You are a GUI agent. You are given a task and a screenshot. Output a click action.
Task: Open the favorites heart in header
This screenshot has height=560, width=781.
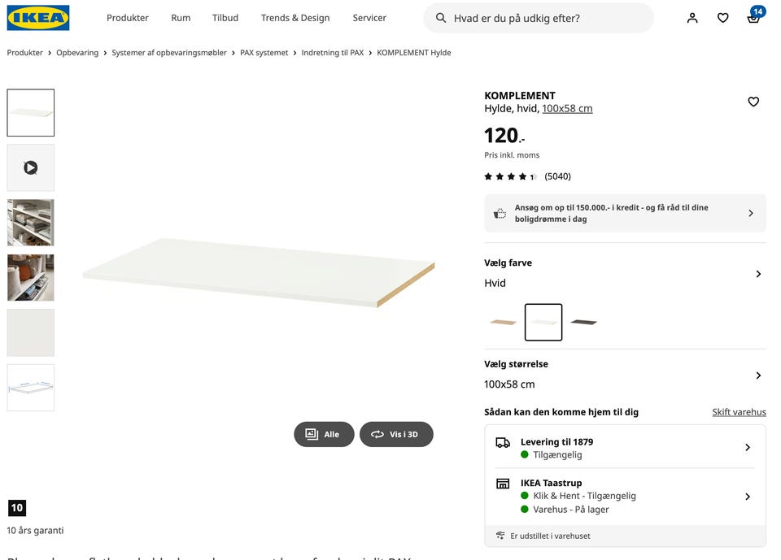[x=722, y=18]
